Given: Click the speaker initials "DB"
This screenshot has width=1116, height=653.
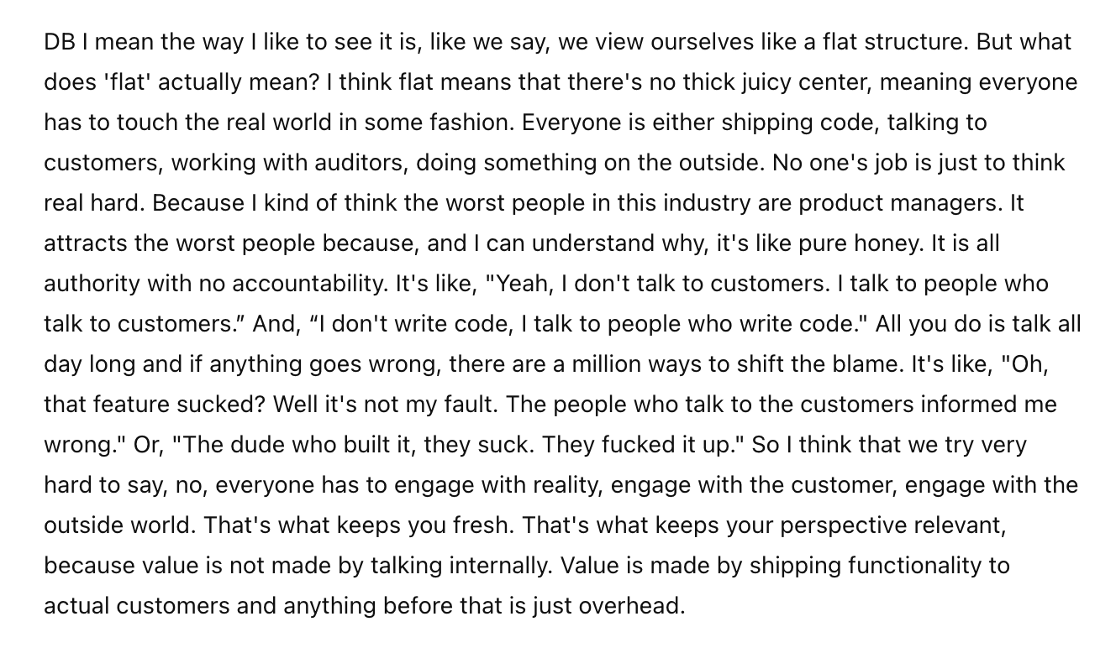Looking at the screenshot, I should (58, 42).
